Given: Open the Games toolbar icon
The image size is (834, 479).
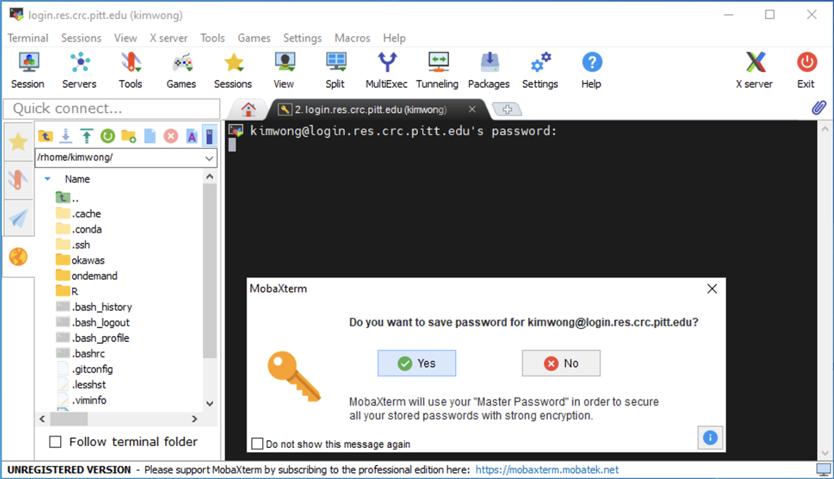Looking at the screenshot, I should (181, 71).
